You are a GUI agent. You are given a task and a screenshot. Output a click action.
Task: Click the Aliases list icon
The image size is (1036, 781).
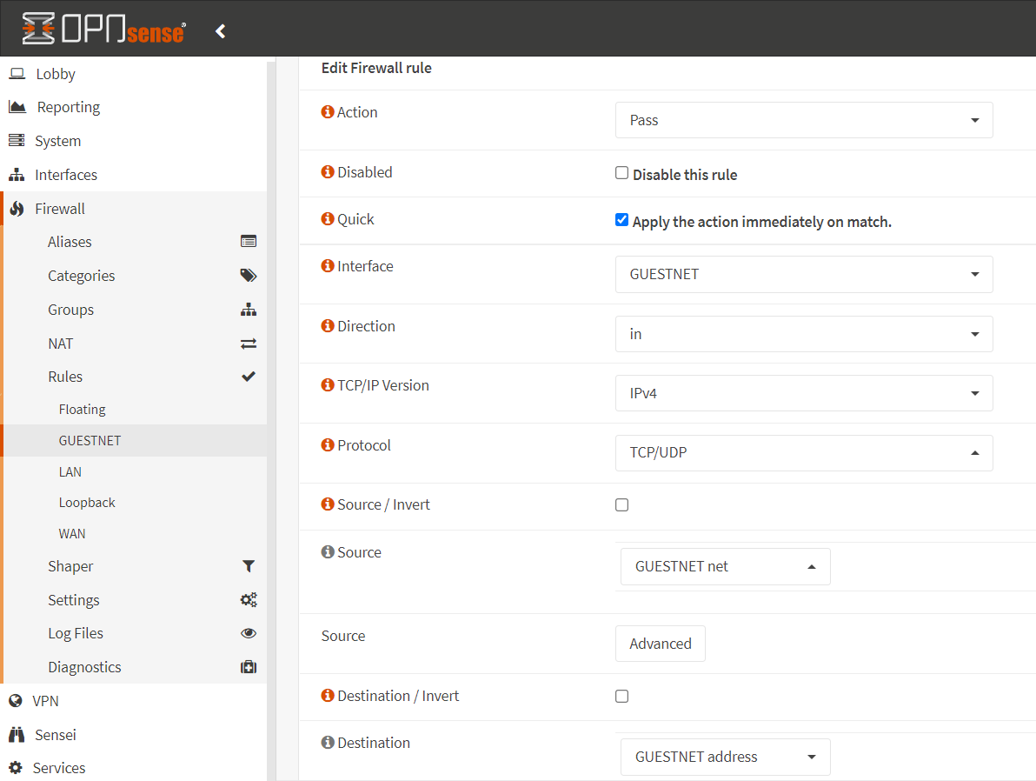point(249,242)
